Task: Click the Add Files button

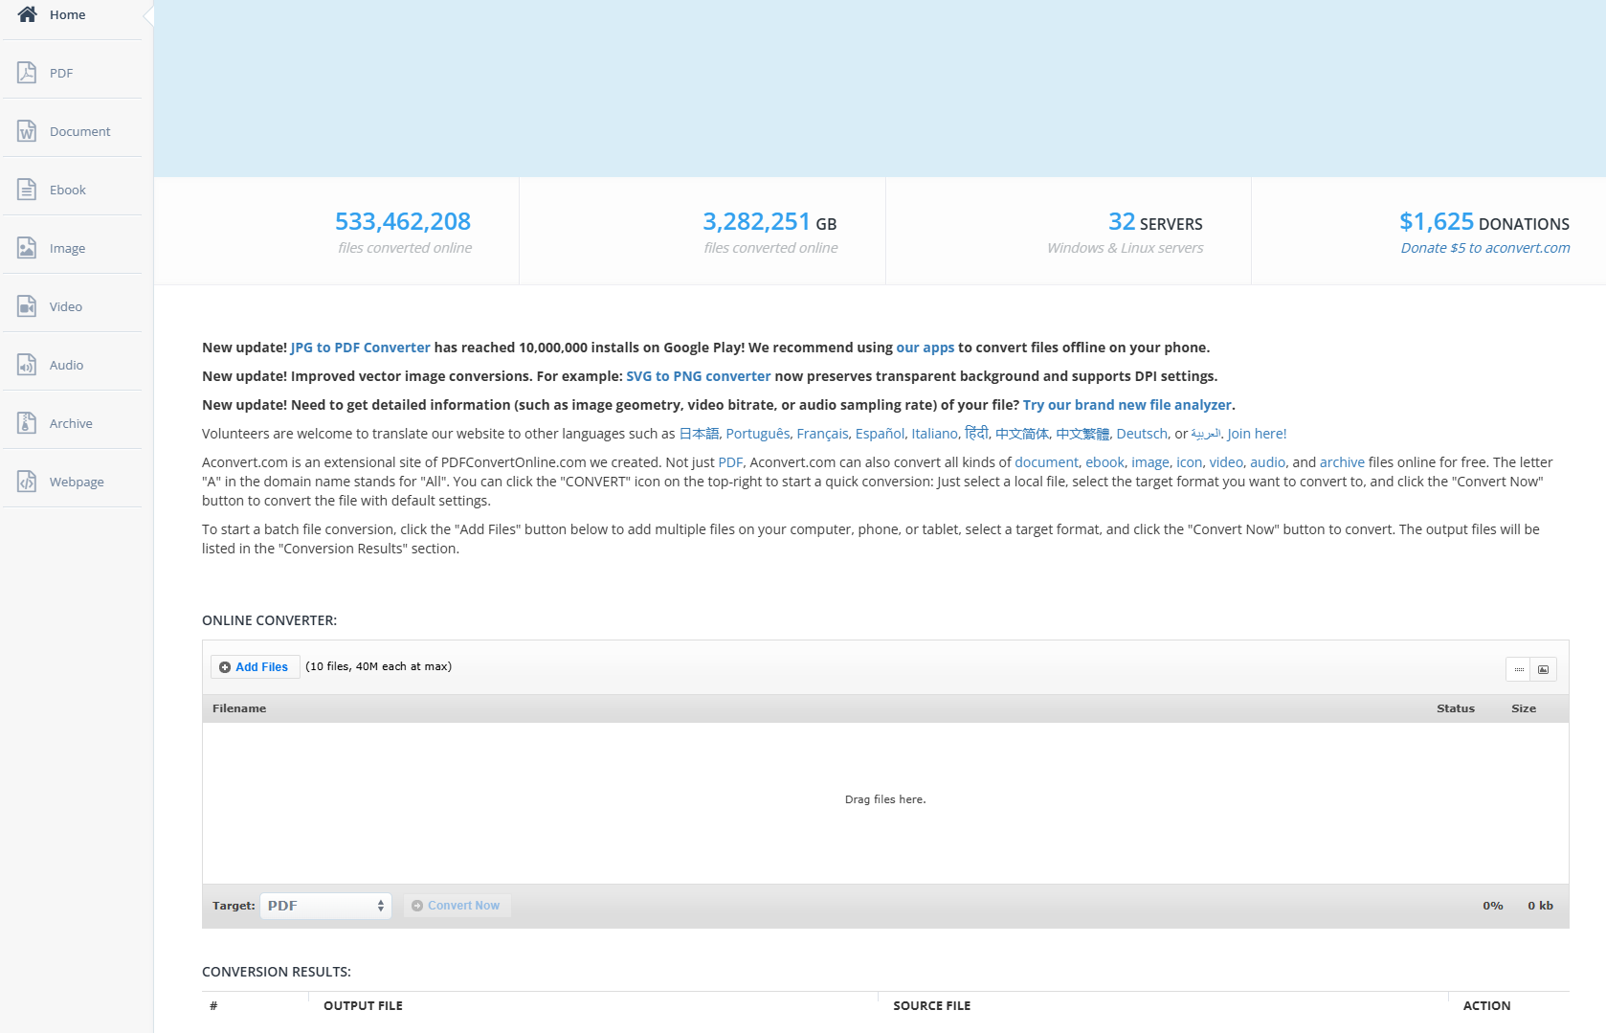Action: (x=255, y=667)
